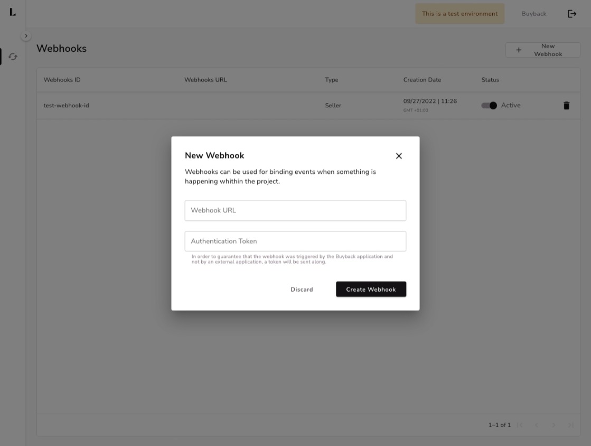Screen dimensions: 591x446
Task: Select the test-webhook-id row
Action: (66, 106)
